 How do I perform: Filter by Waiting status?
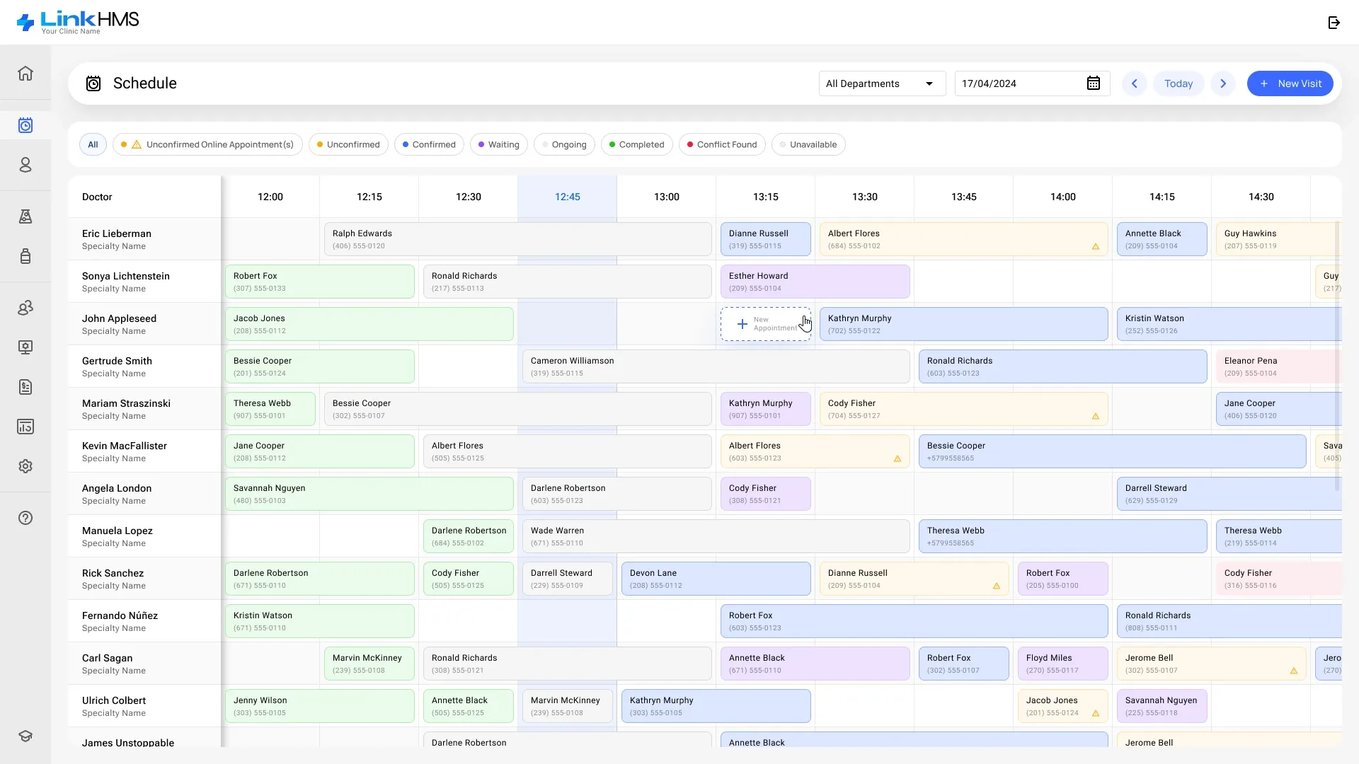499,144
